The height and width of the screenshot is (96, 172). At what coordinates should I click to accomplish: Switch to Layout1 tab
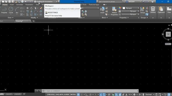pos(9,94)
